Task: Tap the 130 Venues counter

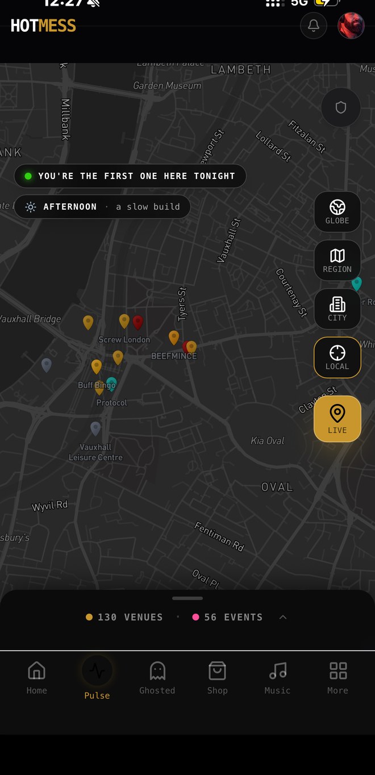Action: tap(124, 617)
